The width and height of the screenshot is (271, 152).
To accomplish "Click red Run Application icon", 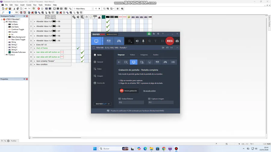I will point(39,9).
